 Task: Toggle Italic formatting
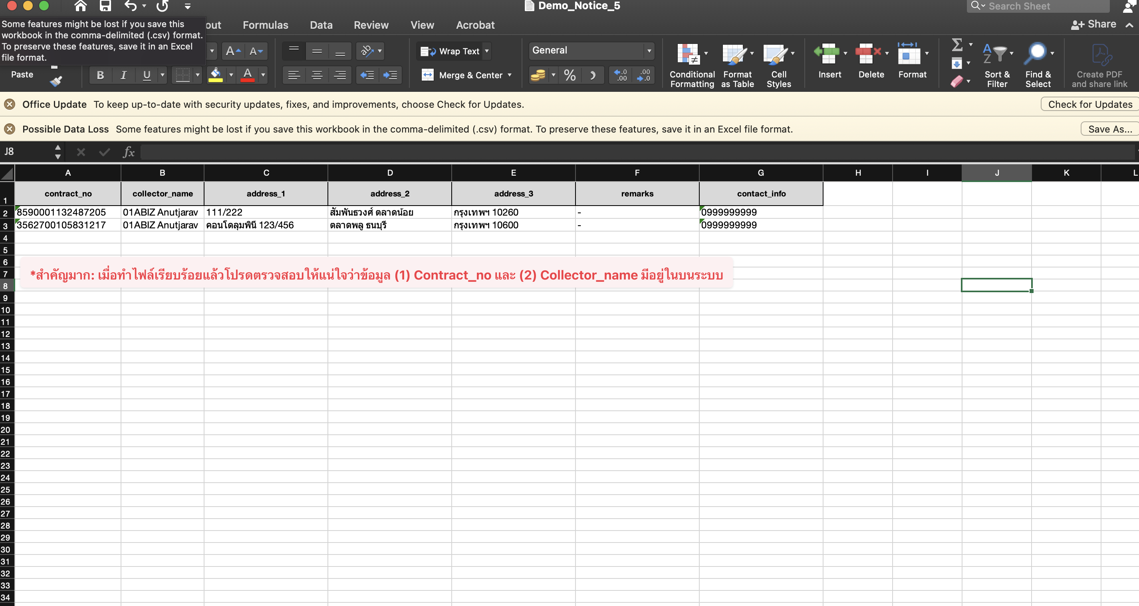tap(123, 75)
